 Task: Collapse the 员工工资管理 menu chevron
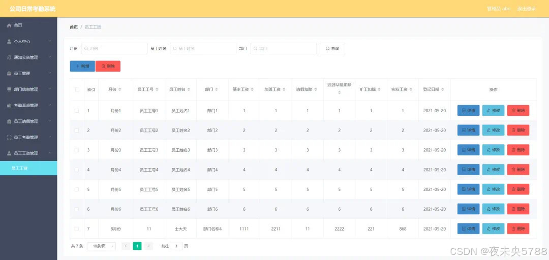(x=50, y=153)
